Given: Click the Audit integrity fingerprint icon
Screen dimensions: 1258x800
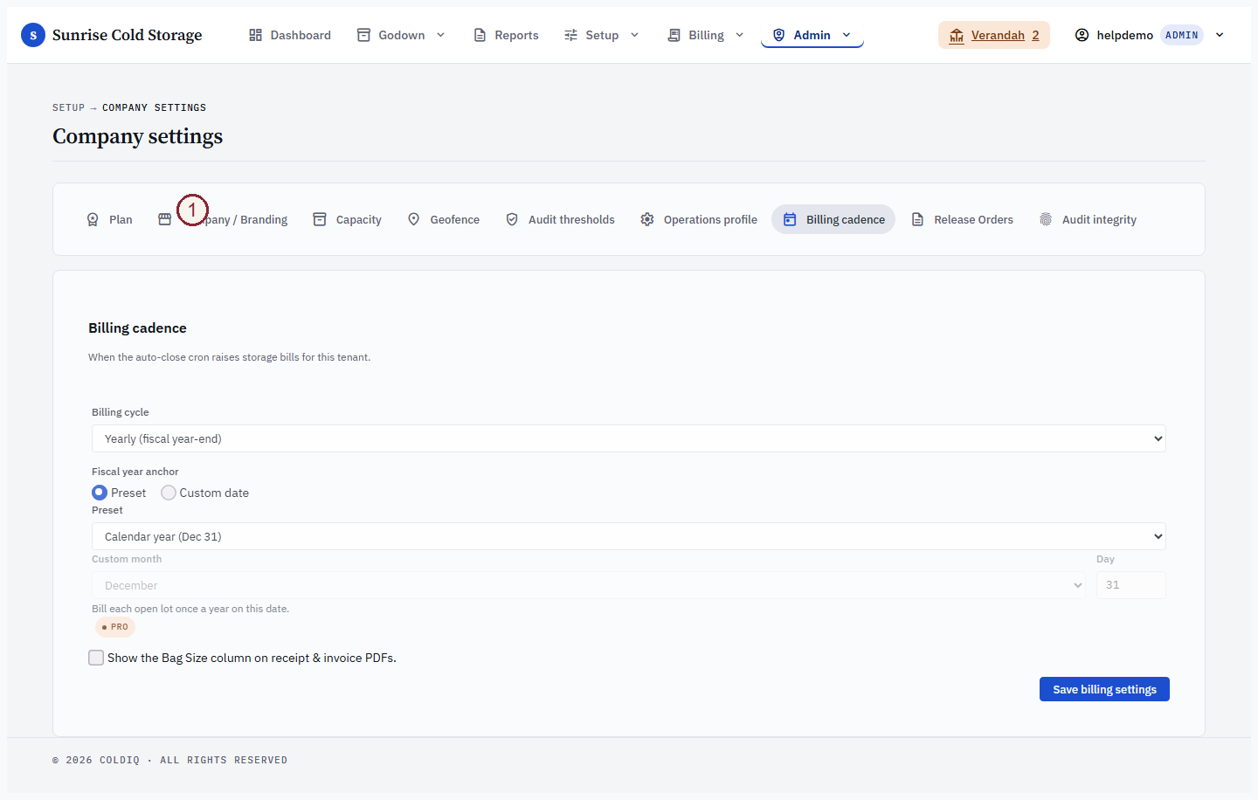Looking at the screenshot, I should tap(1046, 219).
